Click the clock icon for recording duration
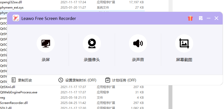Viewport: 224px width, 109px height. [61, 80]
